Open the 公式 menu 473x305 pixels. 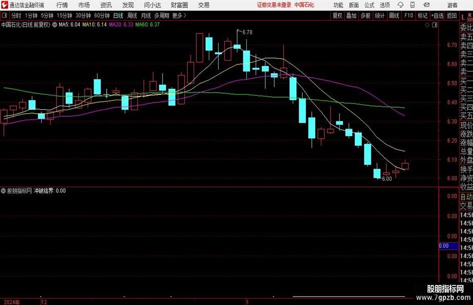[369, 5]
